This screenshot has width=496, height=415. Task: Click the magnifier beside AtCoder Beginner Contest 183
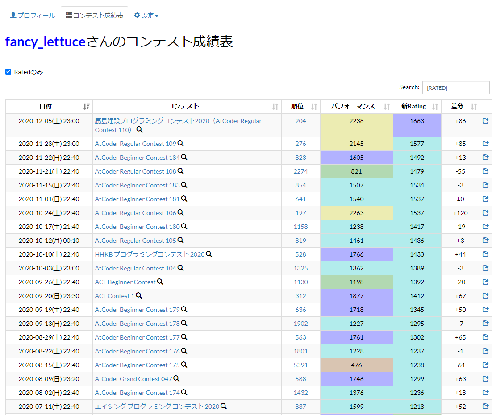(x=184, y=185)
